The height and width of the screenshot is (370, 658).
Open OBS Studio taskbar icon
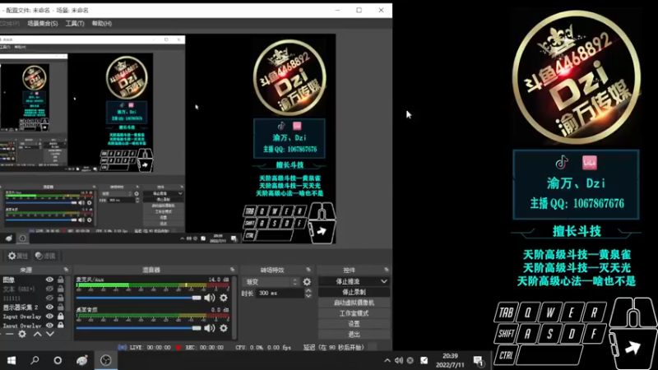(106, 360)
